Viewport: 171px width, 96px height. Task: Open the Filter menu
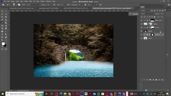click(30, 1)
